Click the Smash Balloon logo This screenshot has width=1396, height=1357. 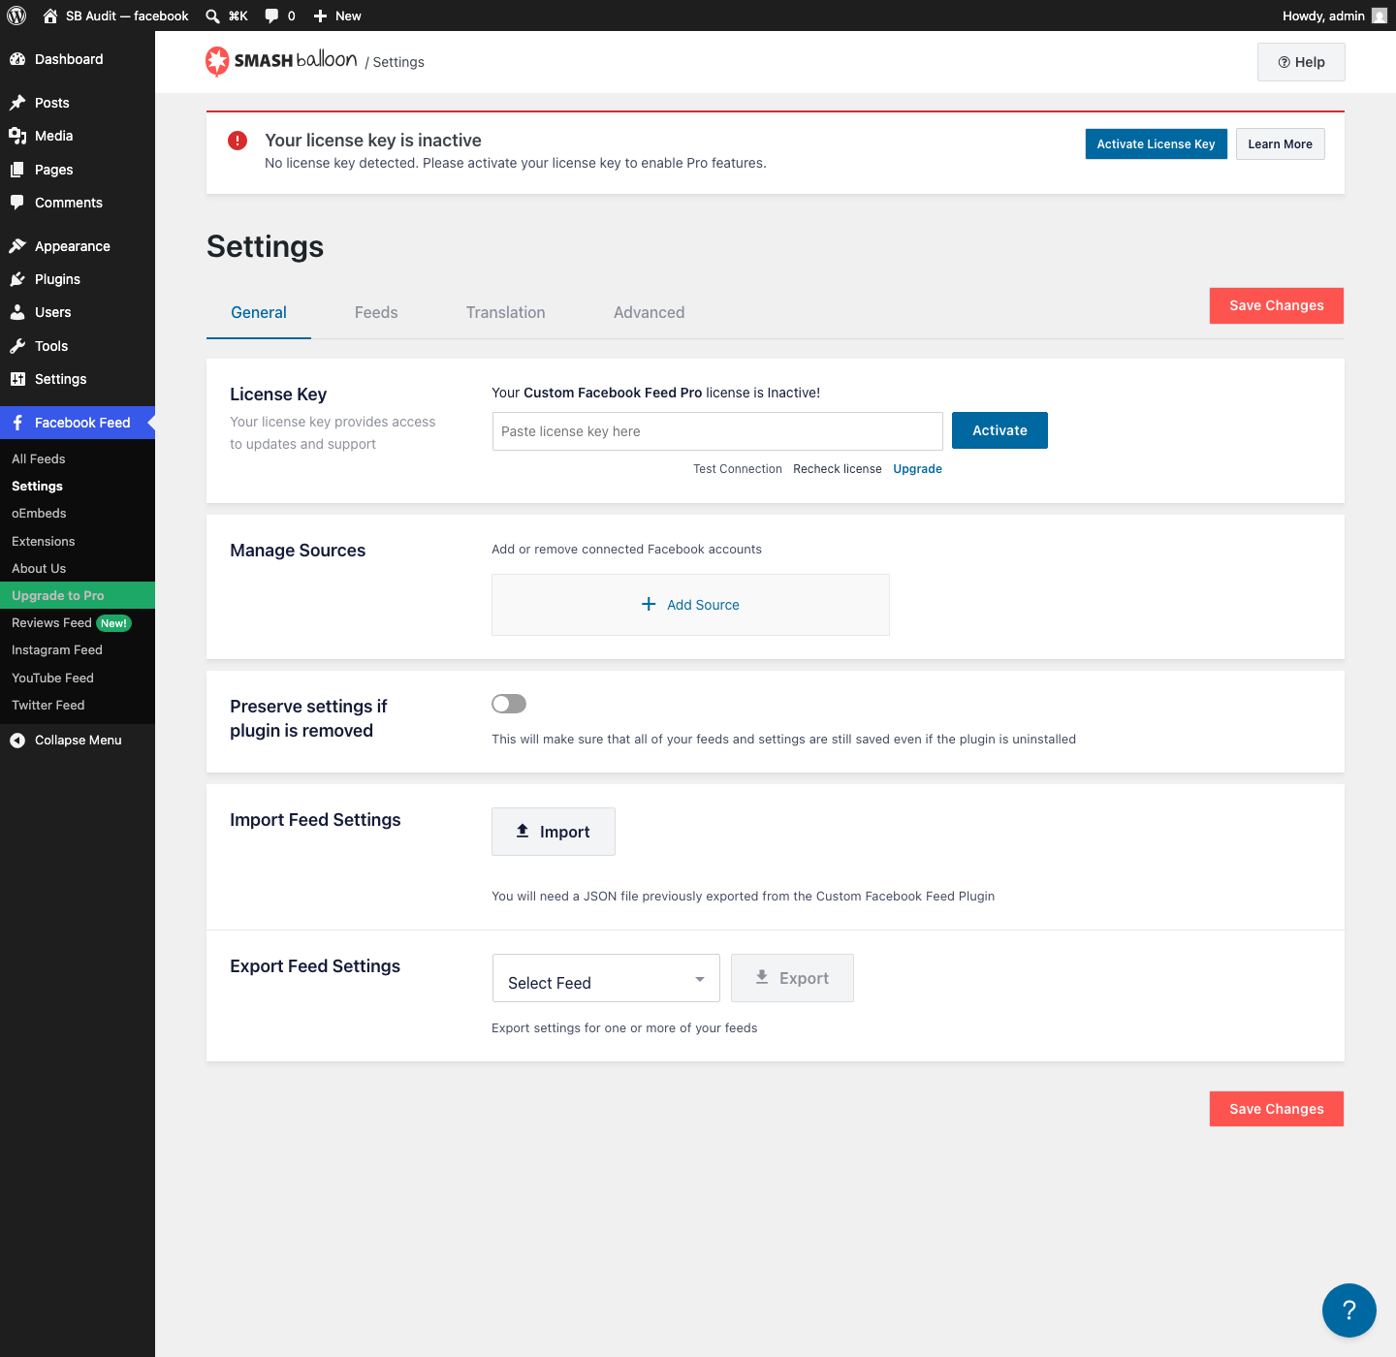(x=281, y=61)
